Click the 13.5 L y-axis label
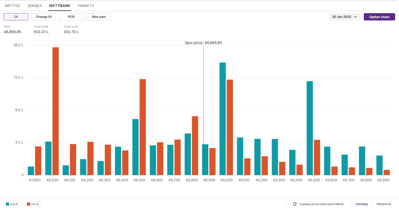Screen dimensions: 399x209 click(19, 77)
